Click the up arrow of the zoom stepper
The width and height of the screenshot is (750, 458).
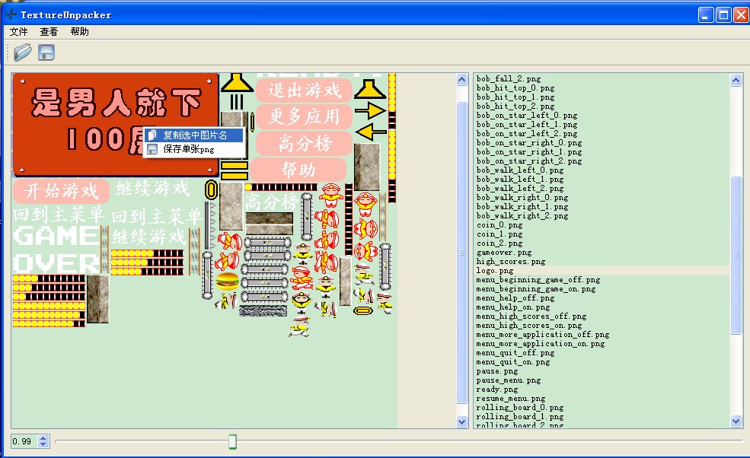[x=42, y=437]
